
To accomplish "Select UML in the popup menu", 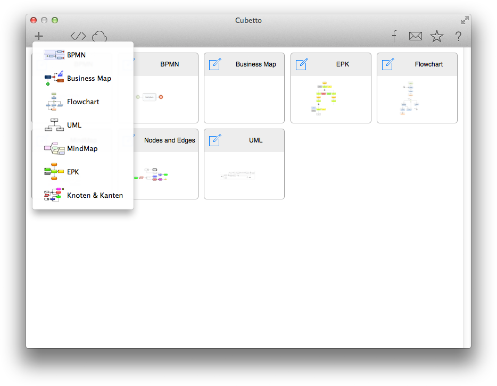I will 83,125.
